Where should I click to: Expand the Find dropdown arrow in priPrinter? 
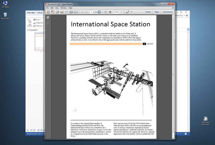41,20
